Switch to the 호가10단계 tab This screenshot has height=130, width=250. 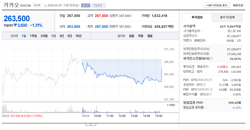227,17
